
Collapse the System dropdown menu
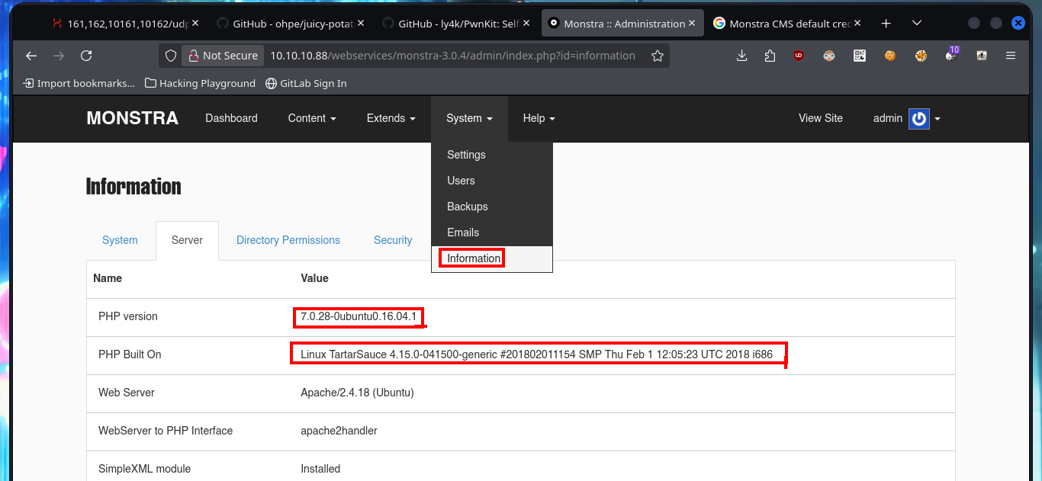[x=469, y=118]
